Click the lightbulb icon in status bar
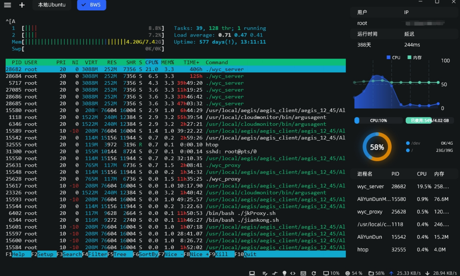This screenshot has height=276, width=460. click(x=285, y=273)
